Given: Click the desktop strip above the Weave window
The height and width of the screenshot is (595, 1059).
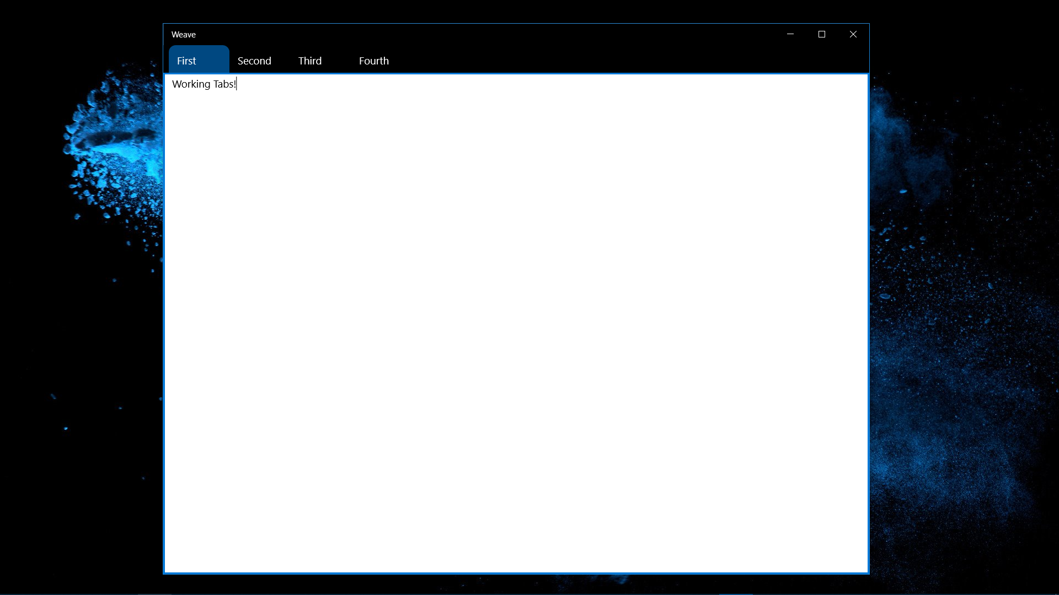Looking at the screenshot, I should pos(516,11).
